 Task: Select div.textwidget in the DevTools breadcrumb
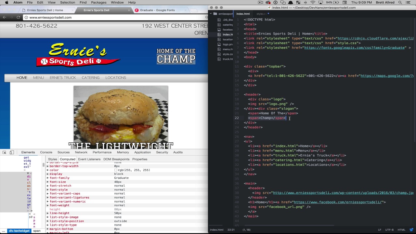(19, 231)
